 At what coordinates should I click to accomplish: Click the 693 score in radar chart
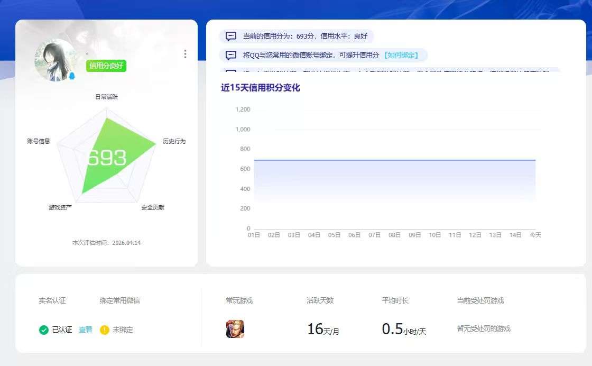point(107,158)
